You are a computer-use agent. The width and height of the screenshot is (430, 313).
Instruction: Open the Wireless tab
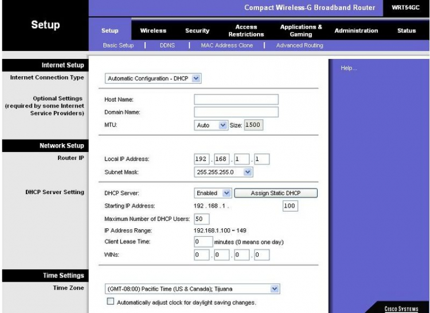(153, 31)
